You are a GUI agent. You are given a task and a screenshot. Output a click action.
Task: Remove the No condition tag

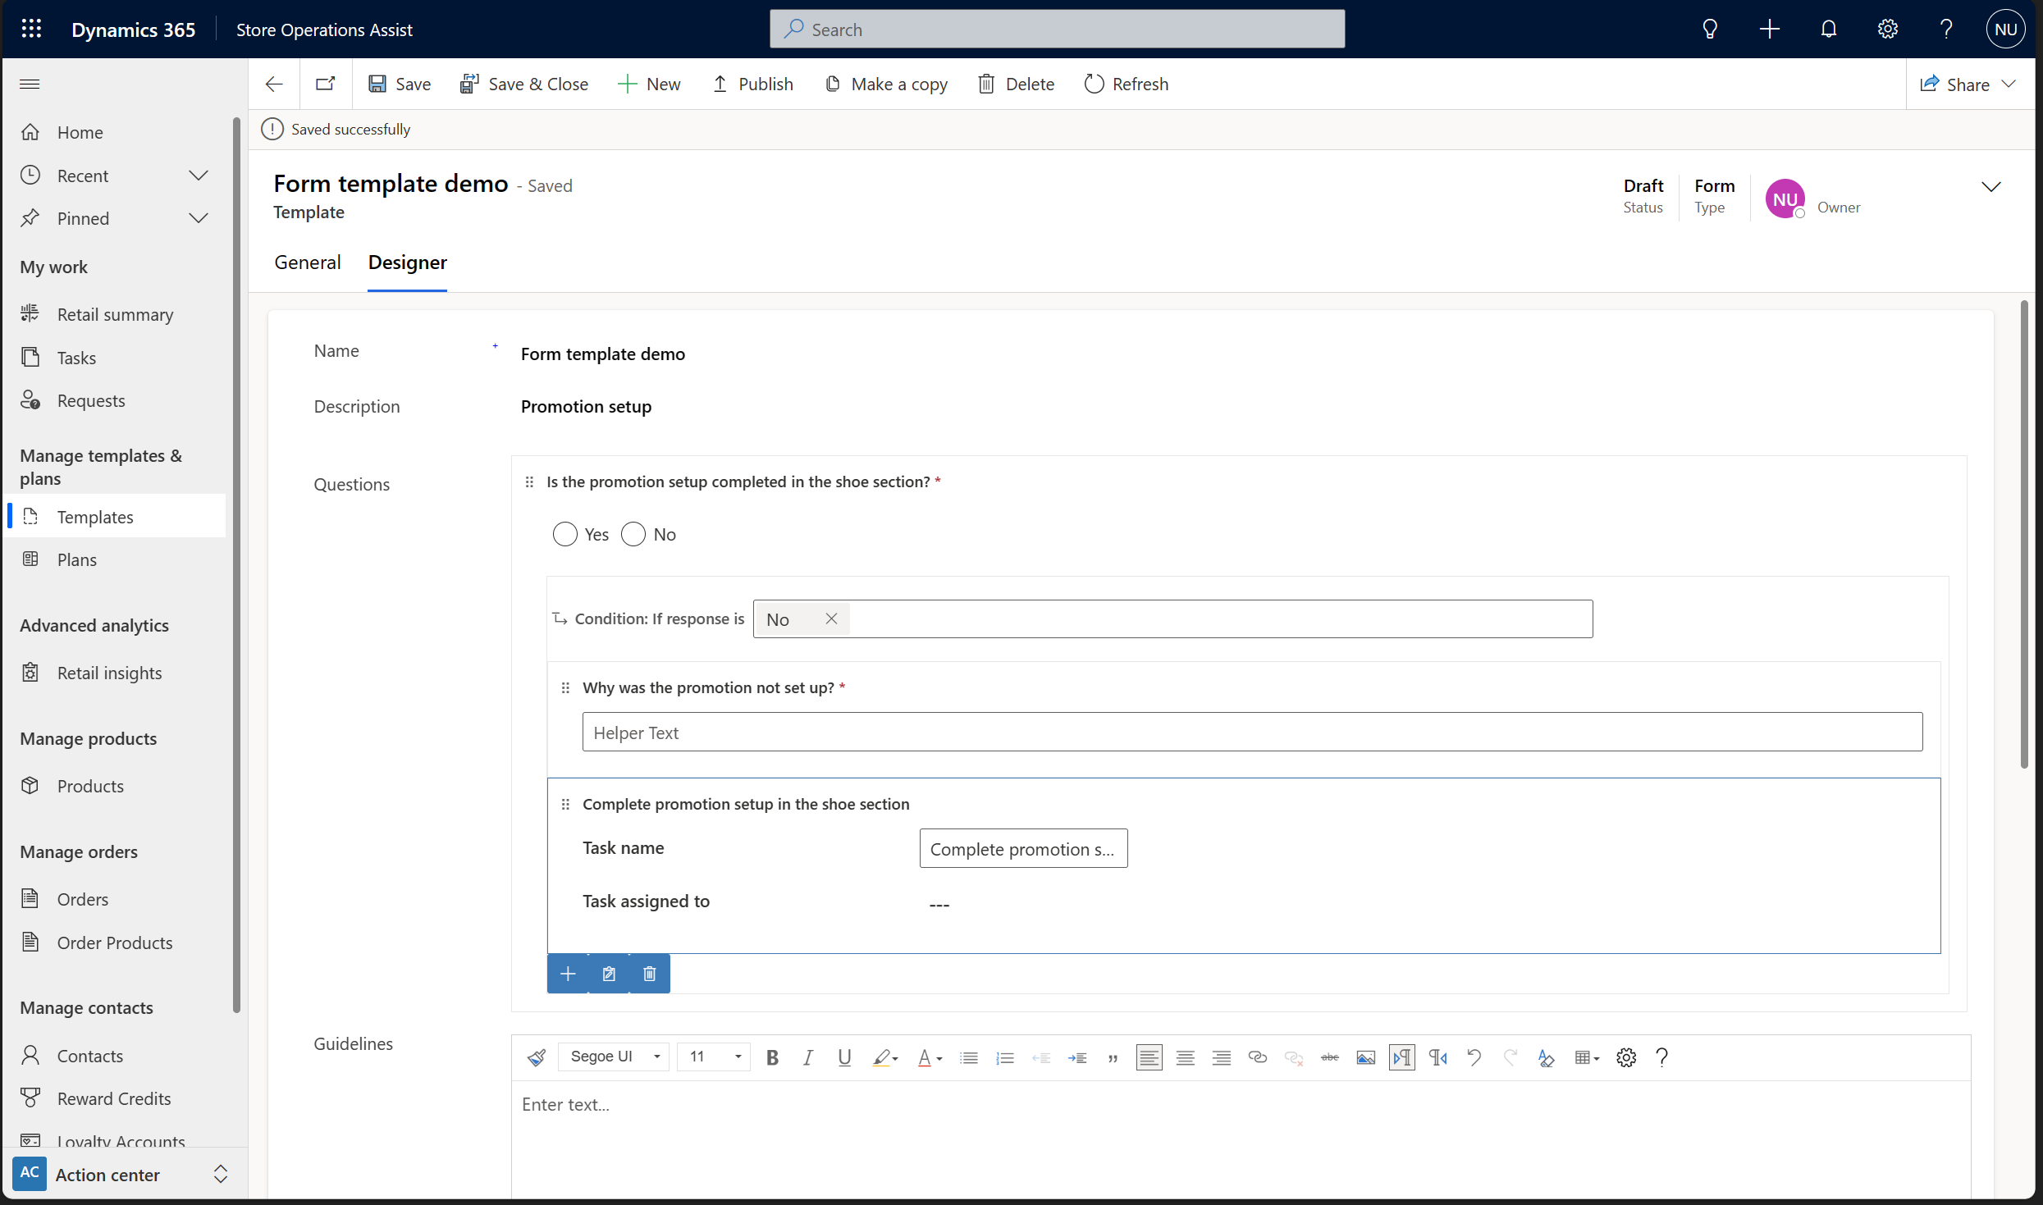(x=830, y=618)
